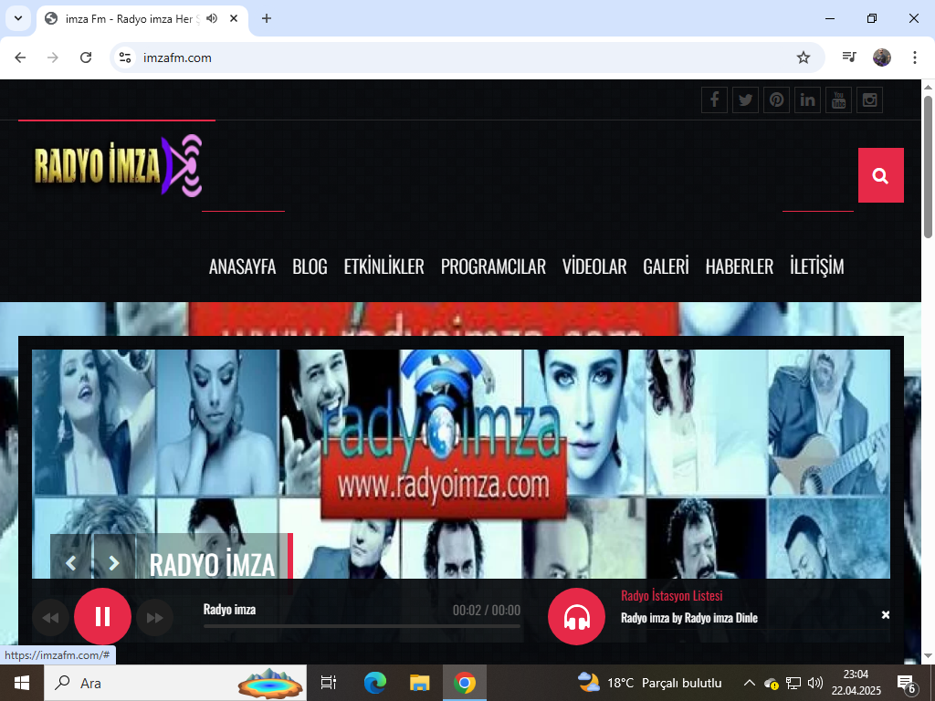
Task: Open the Chrome profile avatar
Action: 882,58
